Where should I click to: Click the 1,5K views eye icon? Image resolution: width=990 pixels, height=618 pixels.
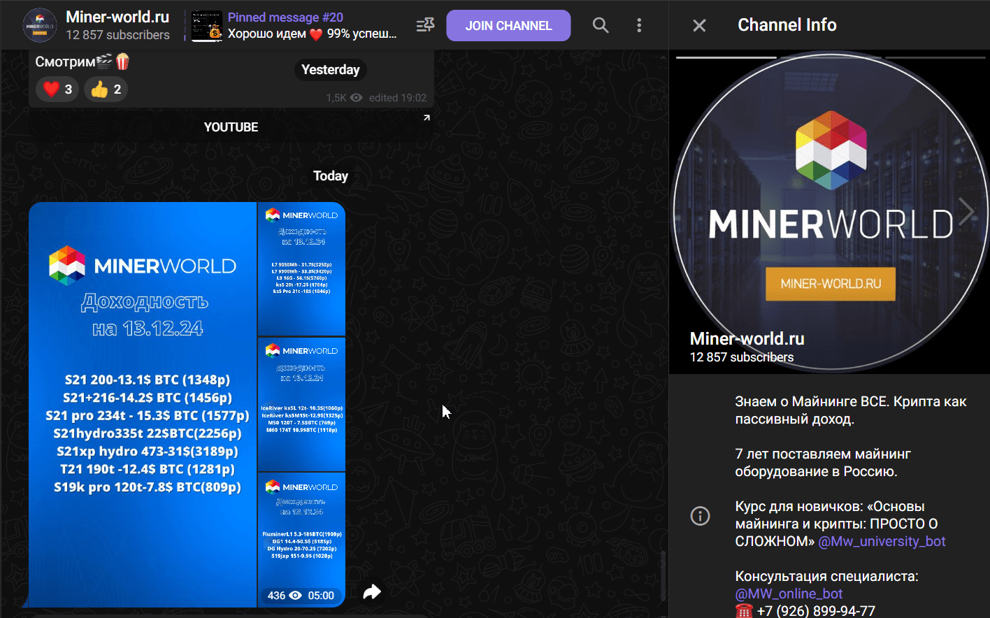tap(356, 98)
